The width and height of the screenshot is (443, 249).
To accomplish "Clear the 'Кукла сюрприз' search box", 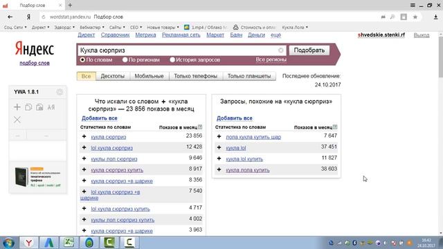I will click(x=280, y=50).
